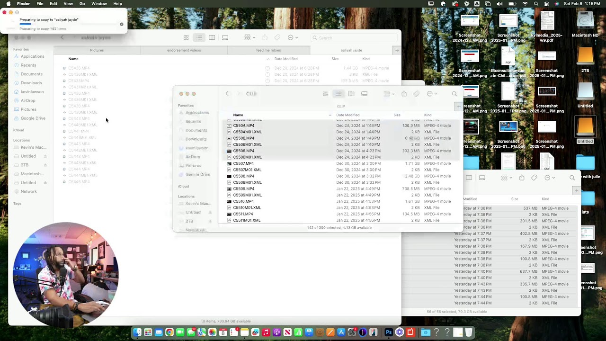Open AirDrop in the back Finder sidebar

pyautogui.click(x=28, y=100)
